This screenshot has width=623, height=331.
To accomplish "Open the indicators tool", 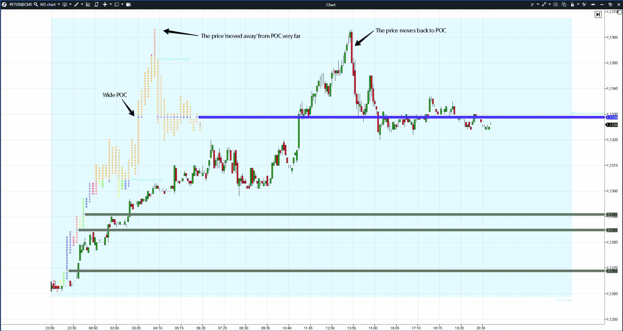I will (88, 5).
